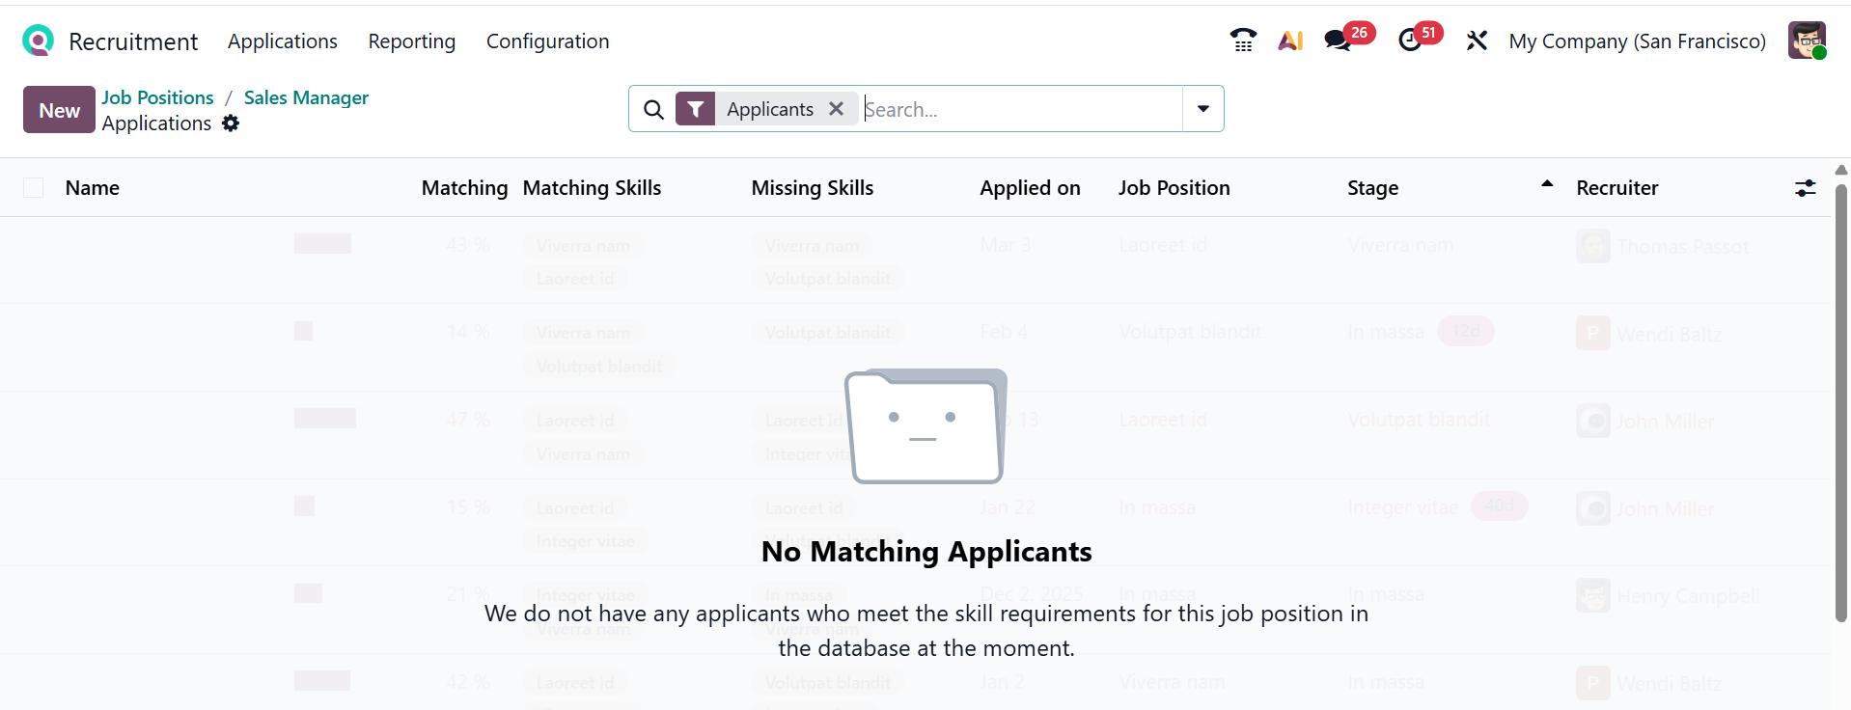Click the Recruitment app logo icon
The width and height of the screenshot is (1851, 710).
(x=38, y=41)
